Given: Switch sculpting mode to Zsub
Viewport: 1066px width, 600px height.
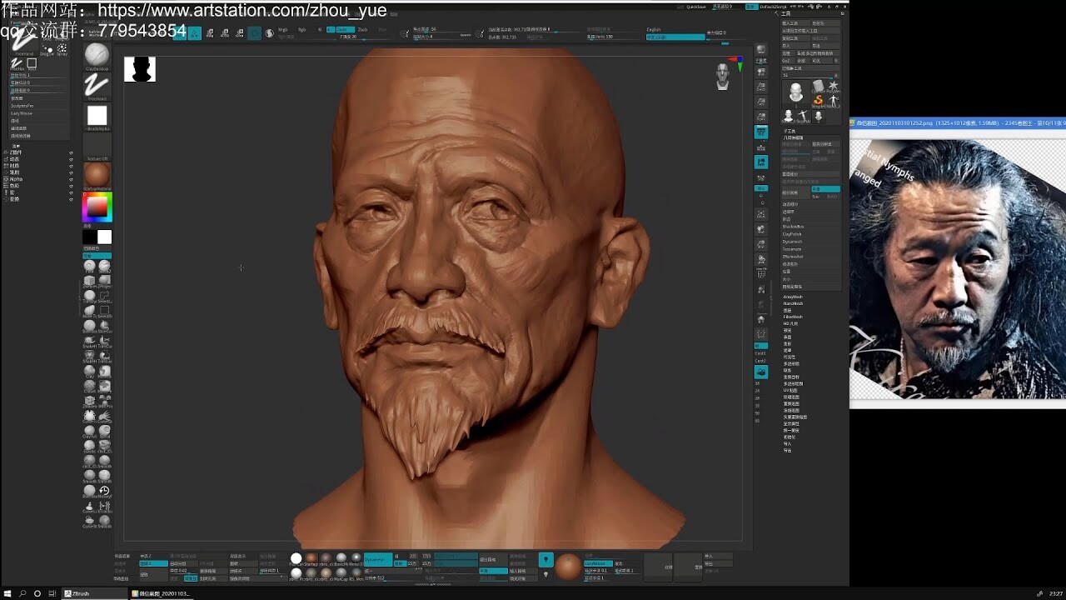Looking at the screenshot, I should coord(363,30).
